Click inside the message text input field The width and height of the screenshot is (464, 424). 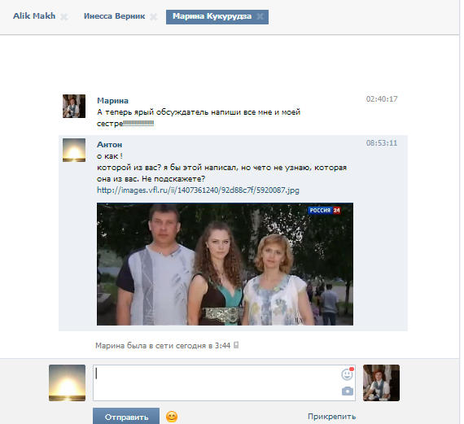(x=224, y=382)
